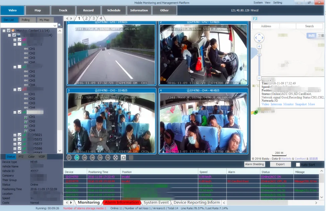Expand the GY5586 tree entry
This screenshot has height=211, width=326.
pyautogui.click(x=15, y=148)
